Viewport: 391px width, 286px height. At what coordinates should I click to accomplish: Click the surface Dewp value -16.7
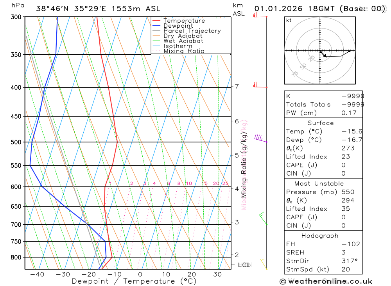tap(352, 140)
